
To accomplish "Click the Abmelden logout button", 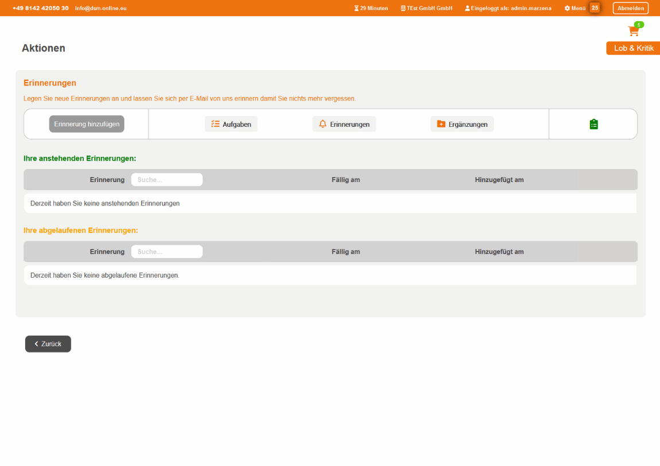I will [630, 9].
